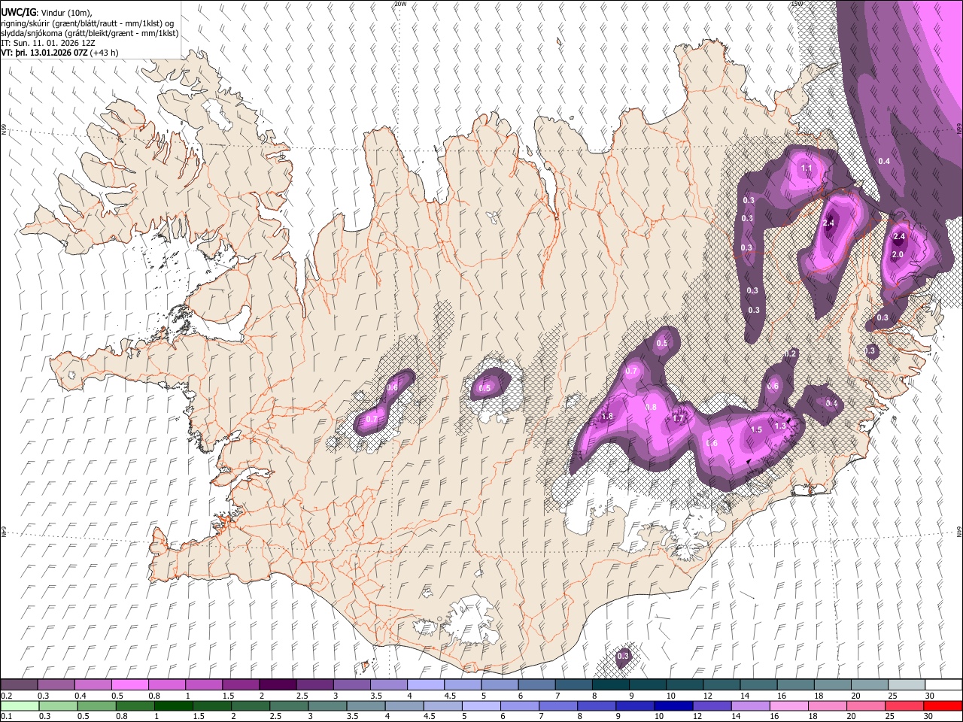Click the darkest purple legend swatch starting at 2
Viewport: 963px width, 722px height.
pyautogui.click(x=278, y=685)
